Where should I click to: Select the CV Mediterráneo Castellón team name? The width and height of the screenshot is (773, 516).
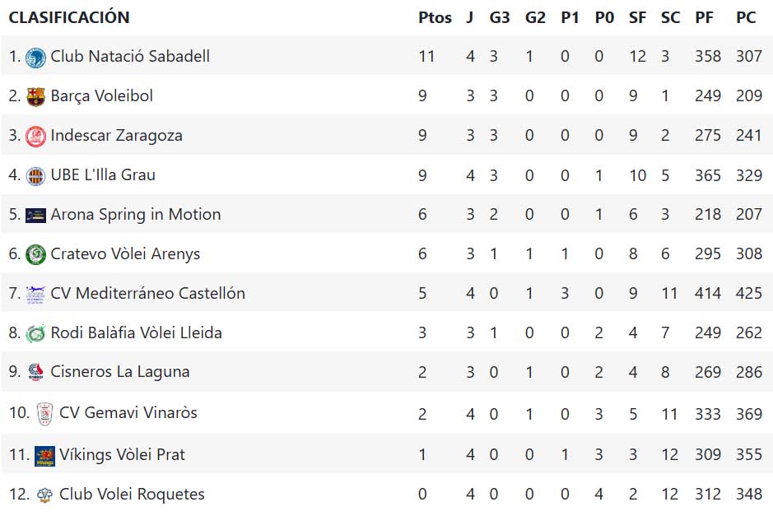[x=147, y=294]
